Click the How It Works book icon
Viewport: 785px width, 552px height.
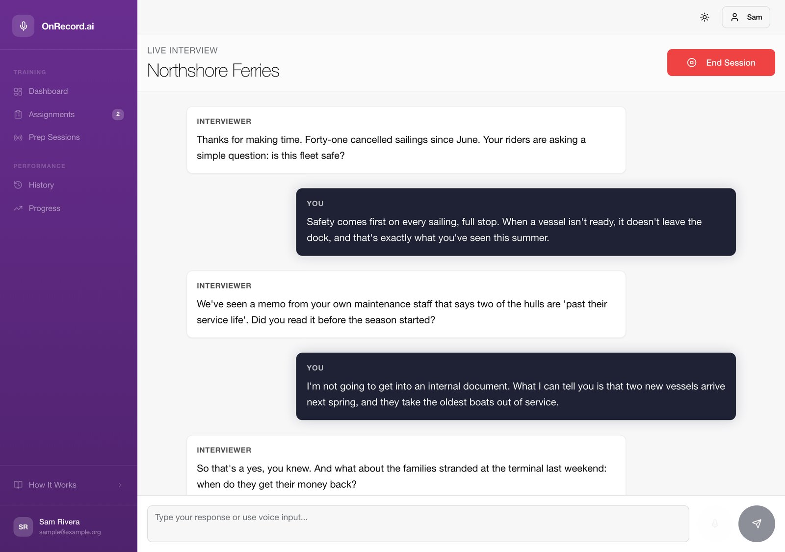pyautogui.click(x=18, y=485)
